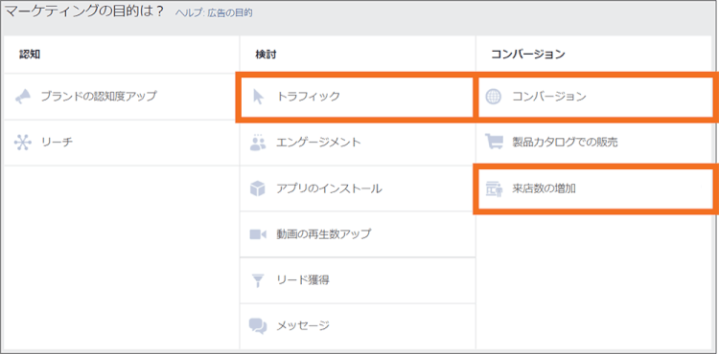Click the video camera icon
This screenshot has height=354, width=719.
pos(258,234)
